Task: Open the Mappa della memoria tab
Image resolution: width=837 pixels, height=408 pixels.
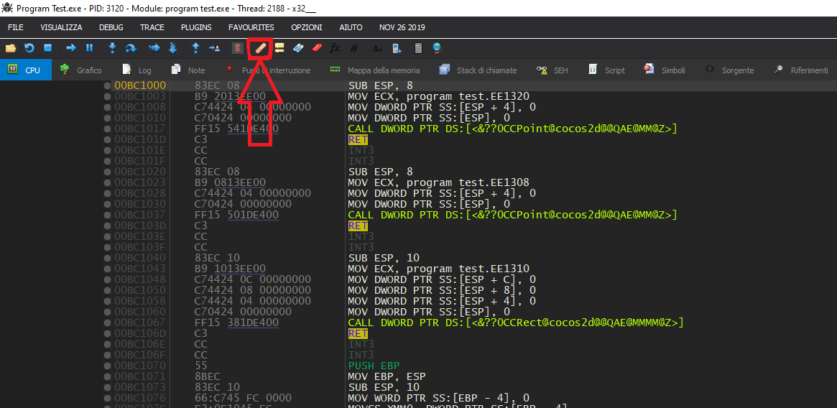Action: [375, 70]
